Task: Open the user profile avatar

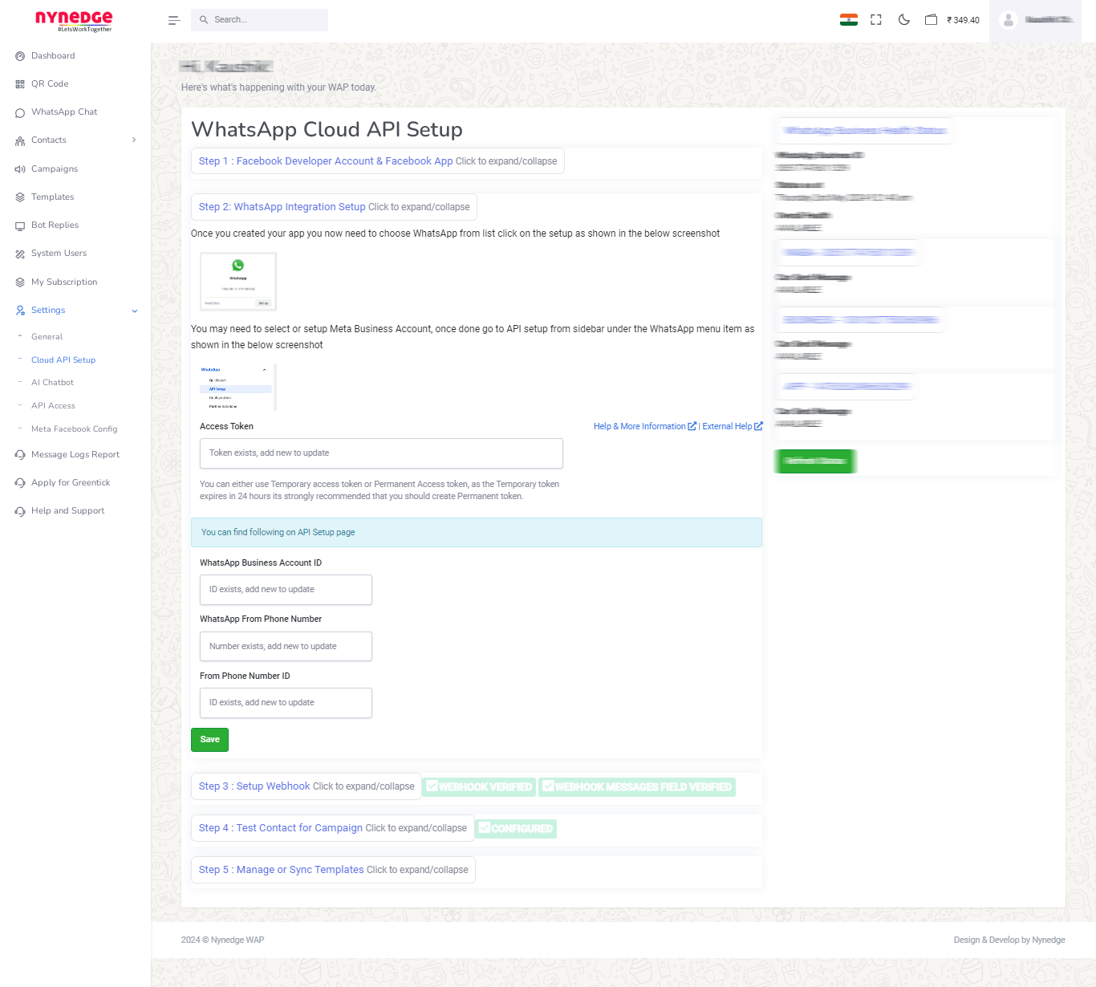Action: click(x=1009, y=20)
